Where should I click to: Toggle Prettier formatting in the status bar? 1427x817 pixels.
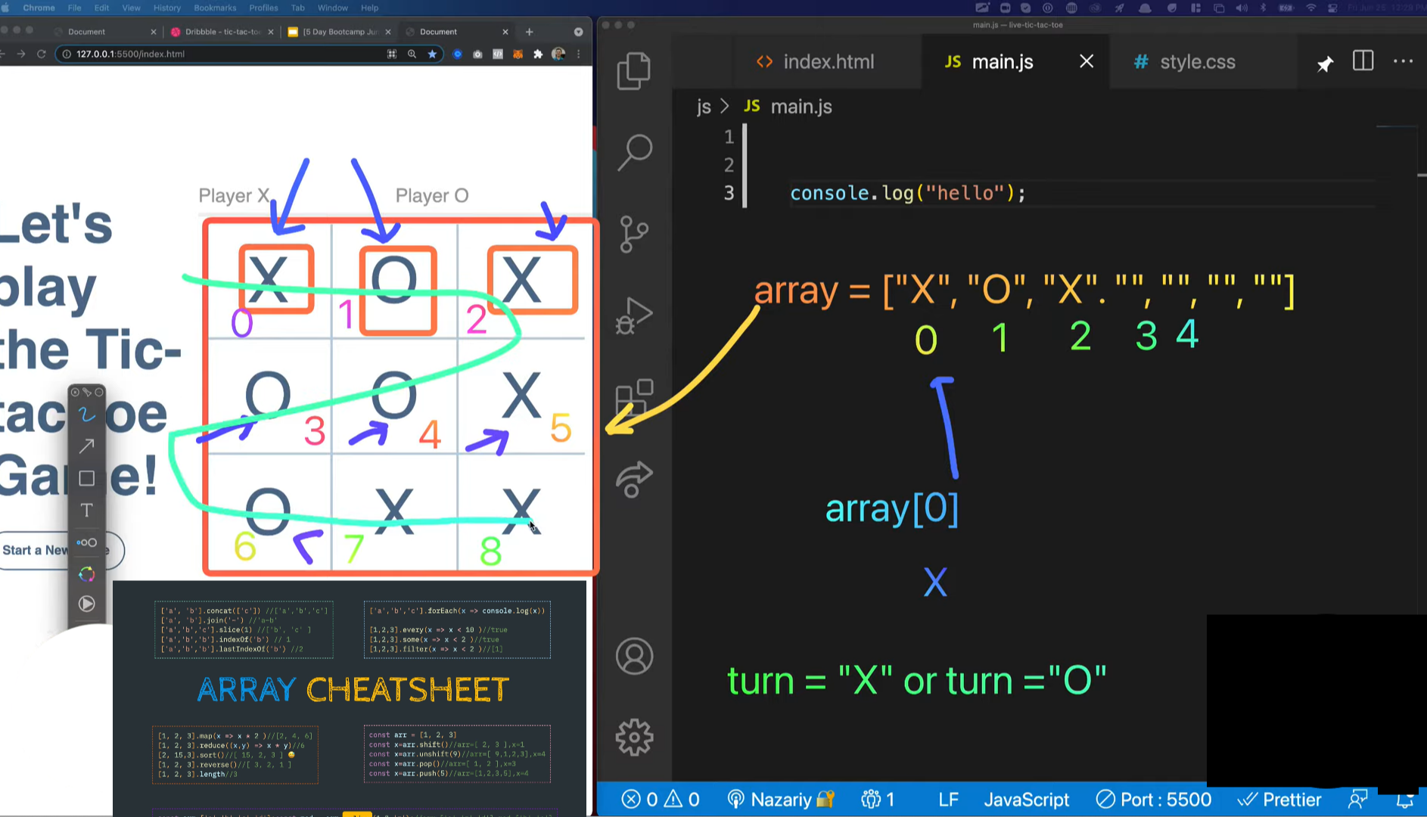[1282, 799]
